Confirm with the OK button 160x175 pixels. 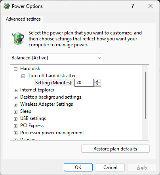pyautogui.click(x=78, y=167)
